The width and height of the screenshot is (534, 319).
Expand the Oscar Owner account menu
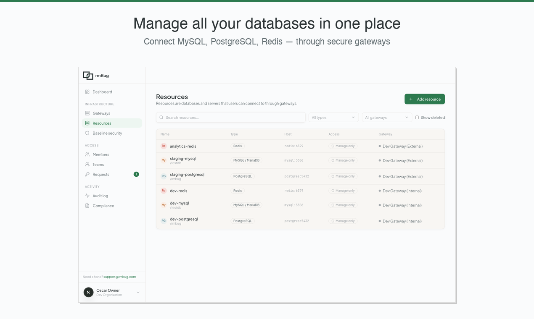[x=138, y=292]
